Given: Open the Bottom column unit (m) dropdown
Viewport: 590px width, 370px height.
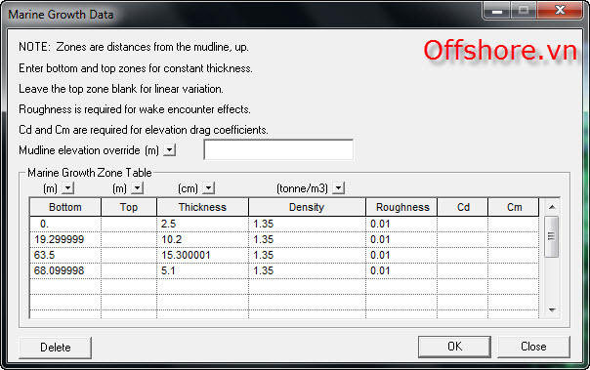Looking at the screenshot, I should click(x=67, y=187).
